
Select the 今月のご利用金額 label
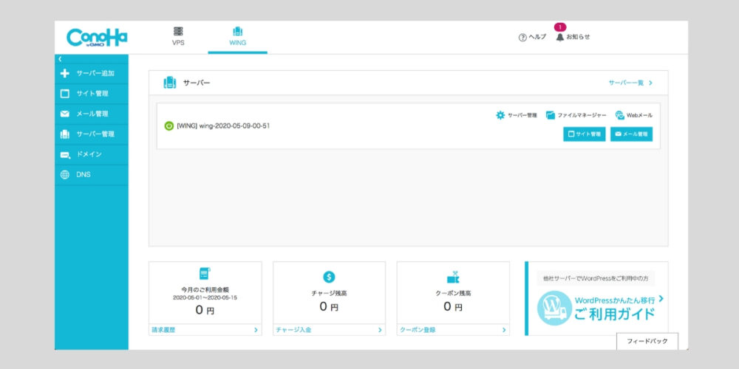tap(205, 290)
